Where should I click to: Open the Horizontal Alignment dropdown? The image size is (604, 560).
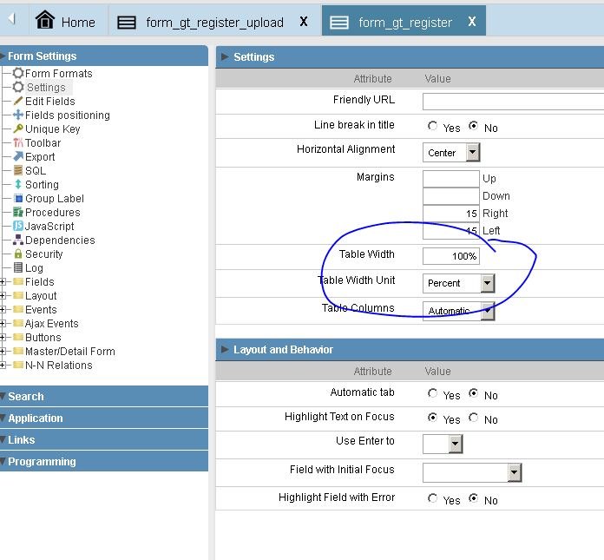(x=451, y=153)
